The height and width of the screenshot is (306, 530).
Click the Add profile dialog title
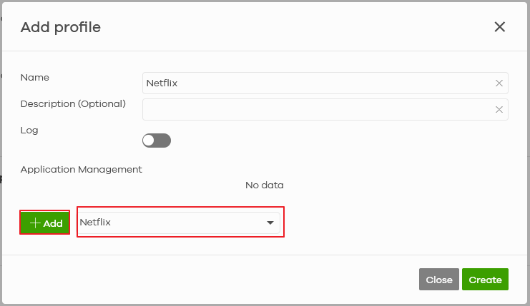click(61, 28)
